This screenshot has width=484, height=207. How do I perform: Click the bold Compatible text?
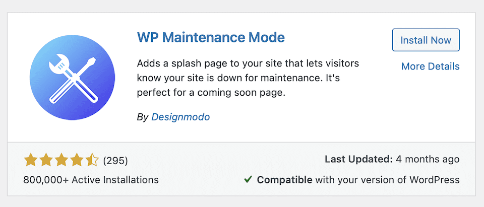coord(284,179)
